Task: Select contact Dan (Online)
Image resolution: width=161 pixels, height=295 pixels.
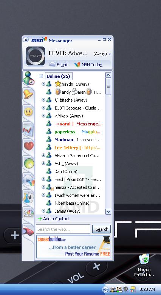Action: 66,171
